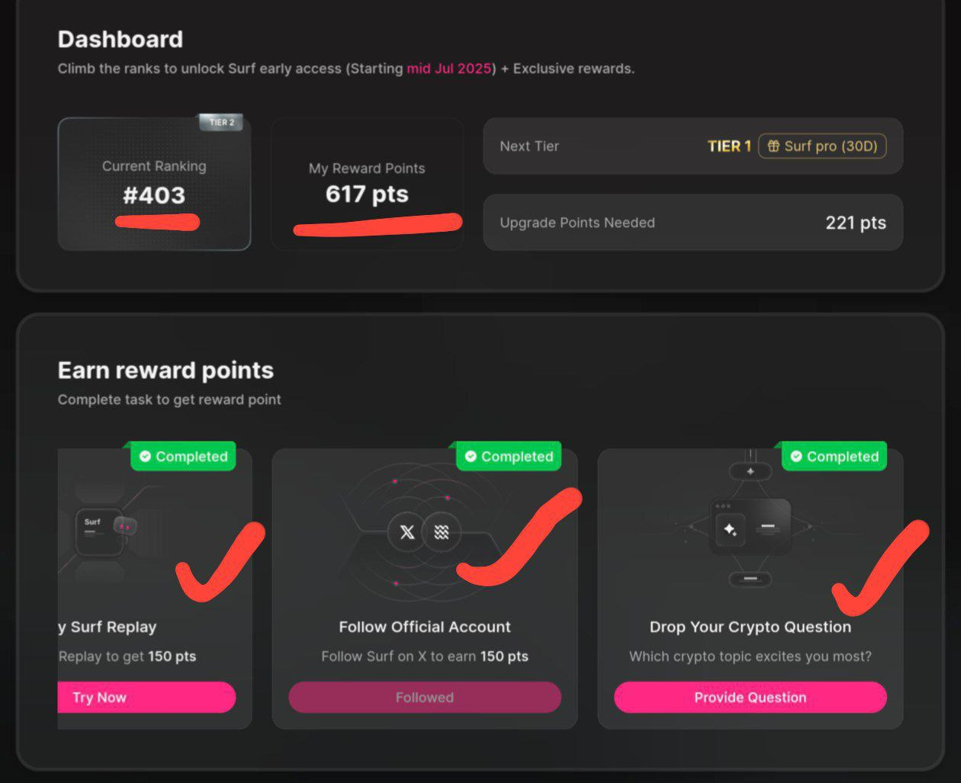Click green check icon on Follow Official Account badge

coord(471,456)
